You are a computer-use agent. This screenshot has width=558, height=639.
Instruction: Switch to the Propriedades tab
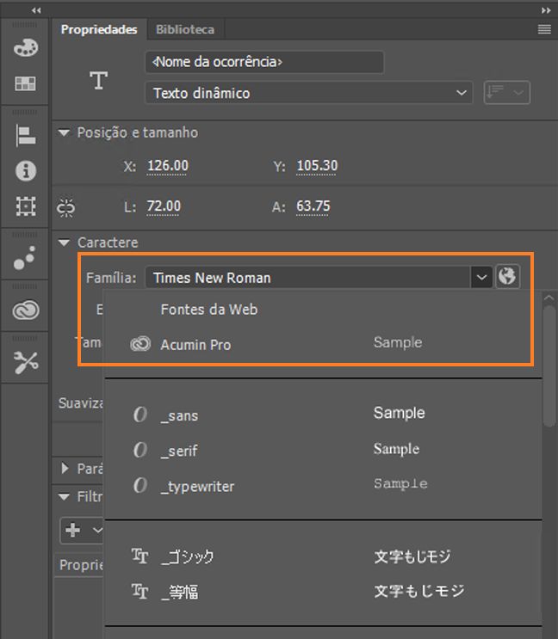point(99,29)
